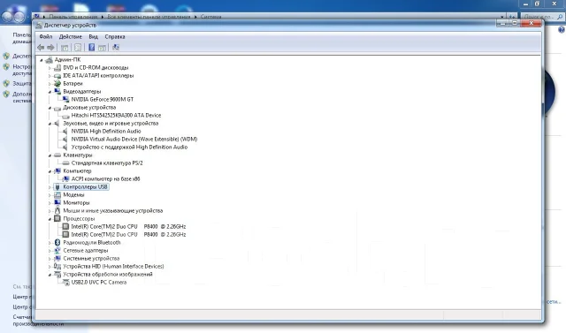This screenshot has height=333, width=566.
Task: Select Устройство с поддержкой High Definition Audio
Action: coord(129,147)
